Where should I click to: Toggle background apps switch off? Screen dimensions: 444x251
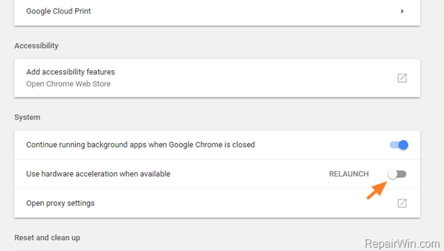[398, 145]
